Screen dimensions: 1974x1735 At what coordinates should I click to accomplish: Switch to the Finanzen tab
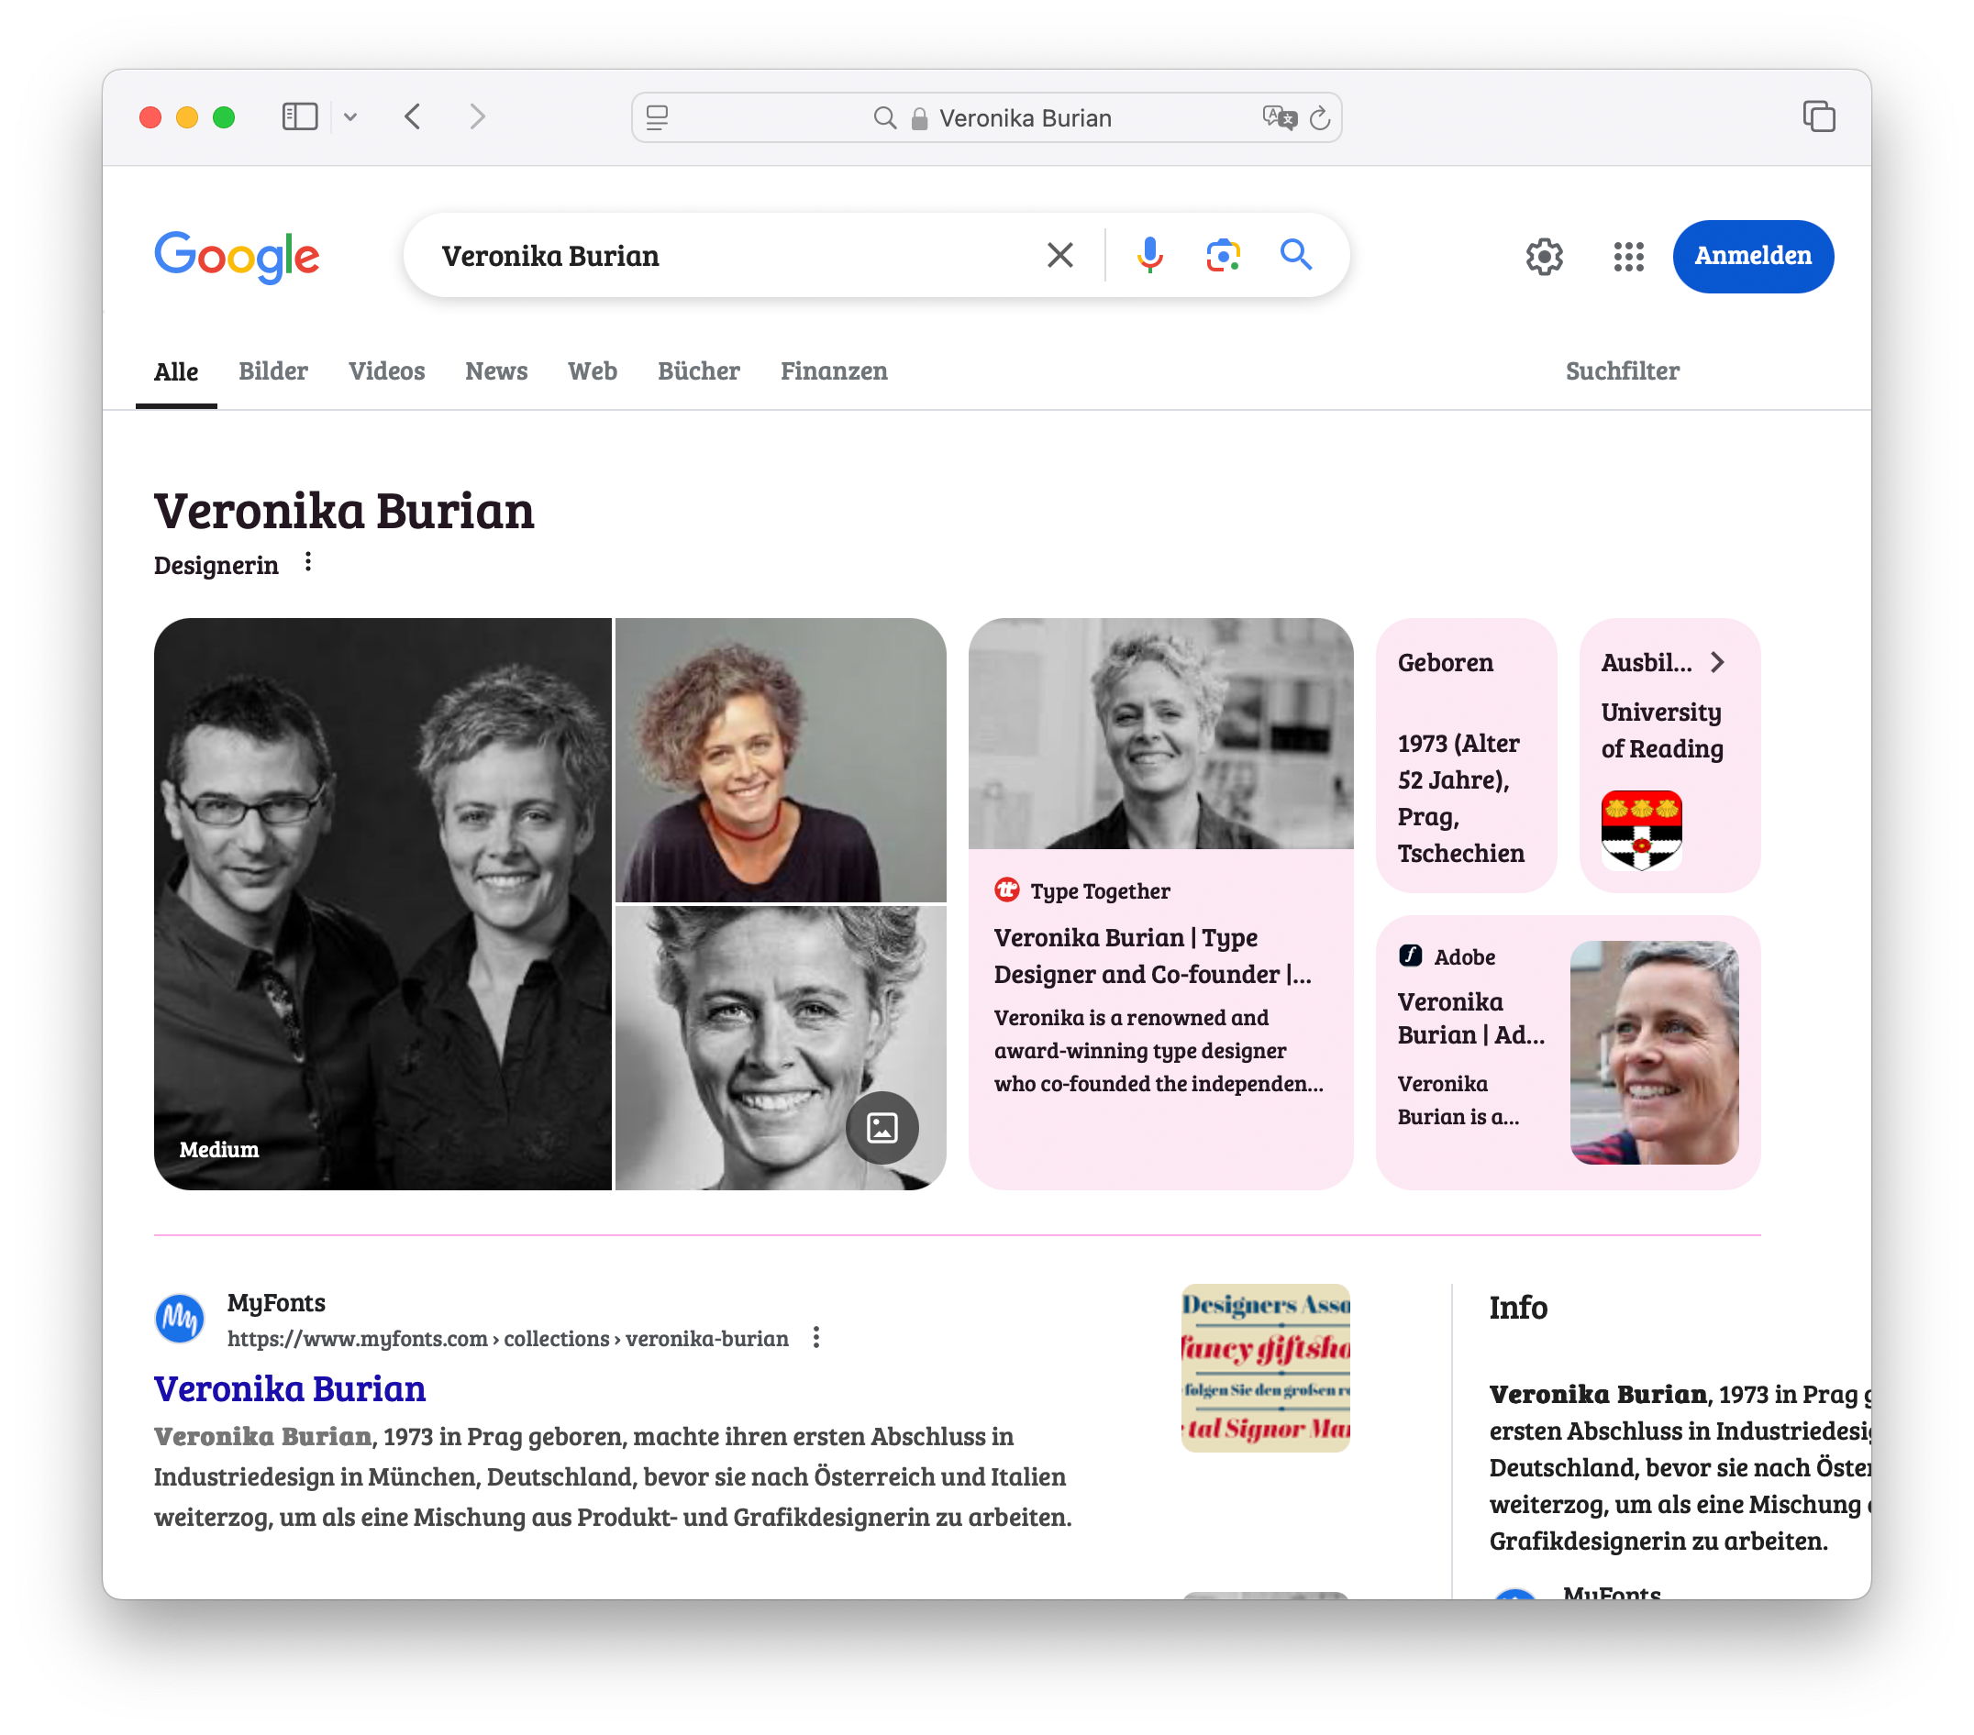834,371
